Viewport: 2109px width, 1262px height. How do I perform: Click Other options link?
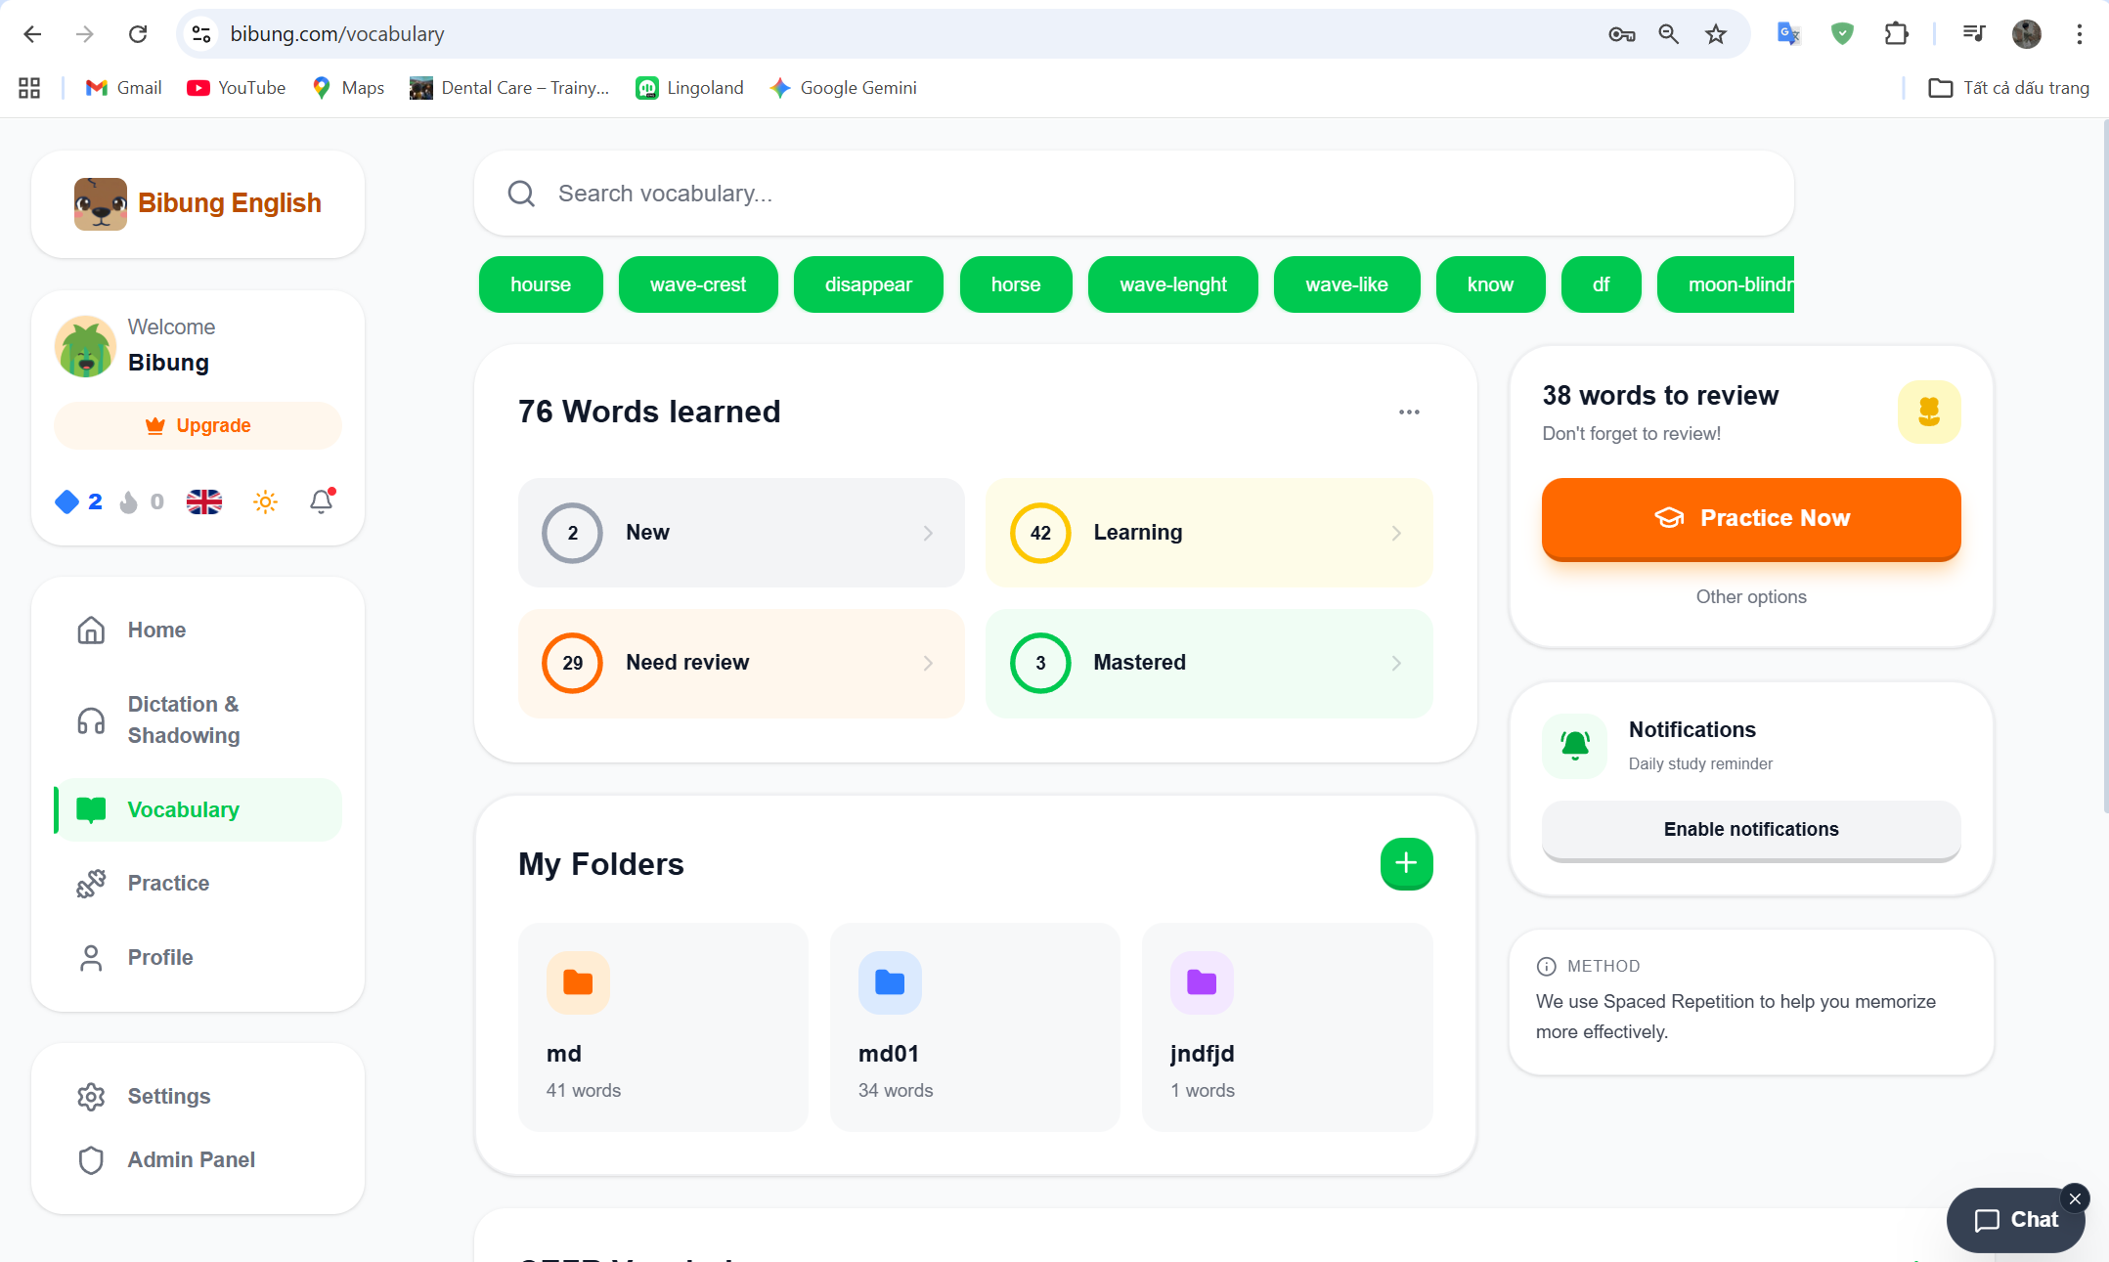tap(1751, 596)
